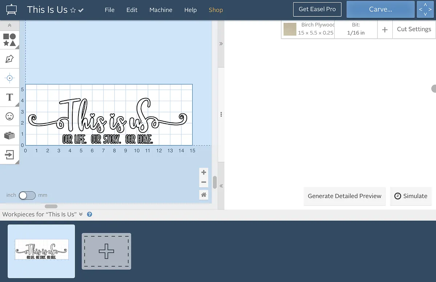Viewport: 436px width, 282px height.
Task: Open the Apps brick icon
Action: [x=9, y=136]
